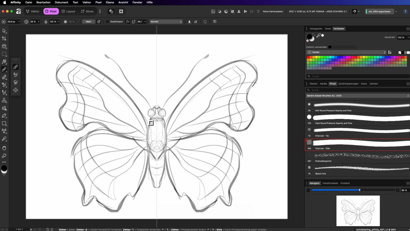Switch to the Layout persona

(x=68, y=11)
